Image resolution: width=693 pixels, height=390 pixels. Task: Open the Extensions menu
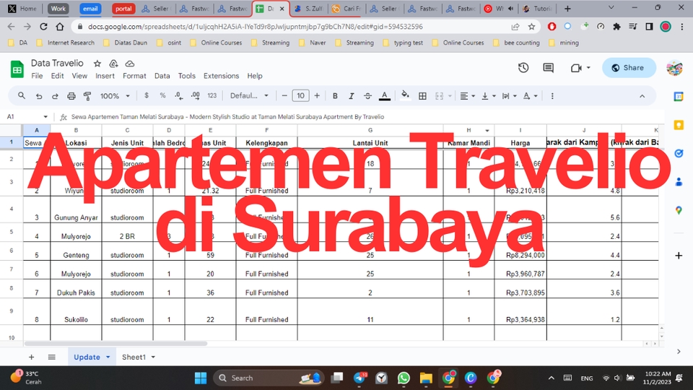coord(221,76)
